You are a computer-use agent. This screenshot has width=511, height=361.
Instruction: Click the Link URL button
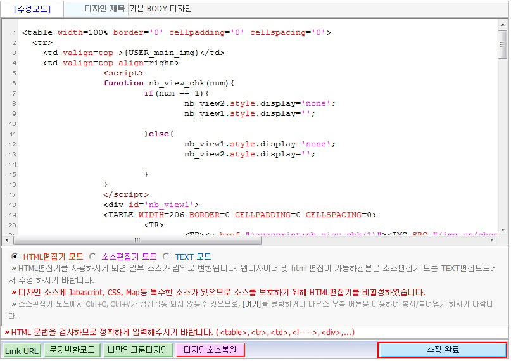click(22, 351)
